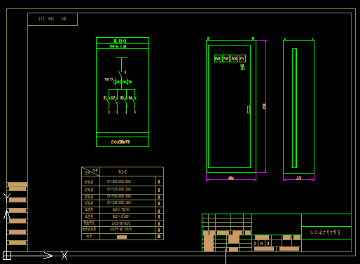Select the drawing title text in title block
360x264 pixels.
click(326, 232)
